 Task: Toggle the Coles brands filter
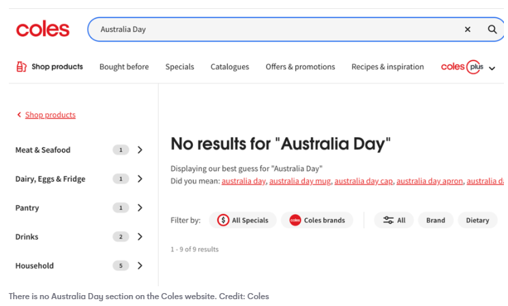tap(317, 220)
